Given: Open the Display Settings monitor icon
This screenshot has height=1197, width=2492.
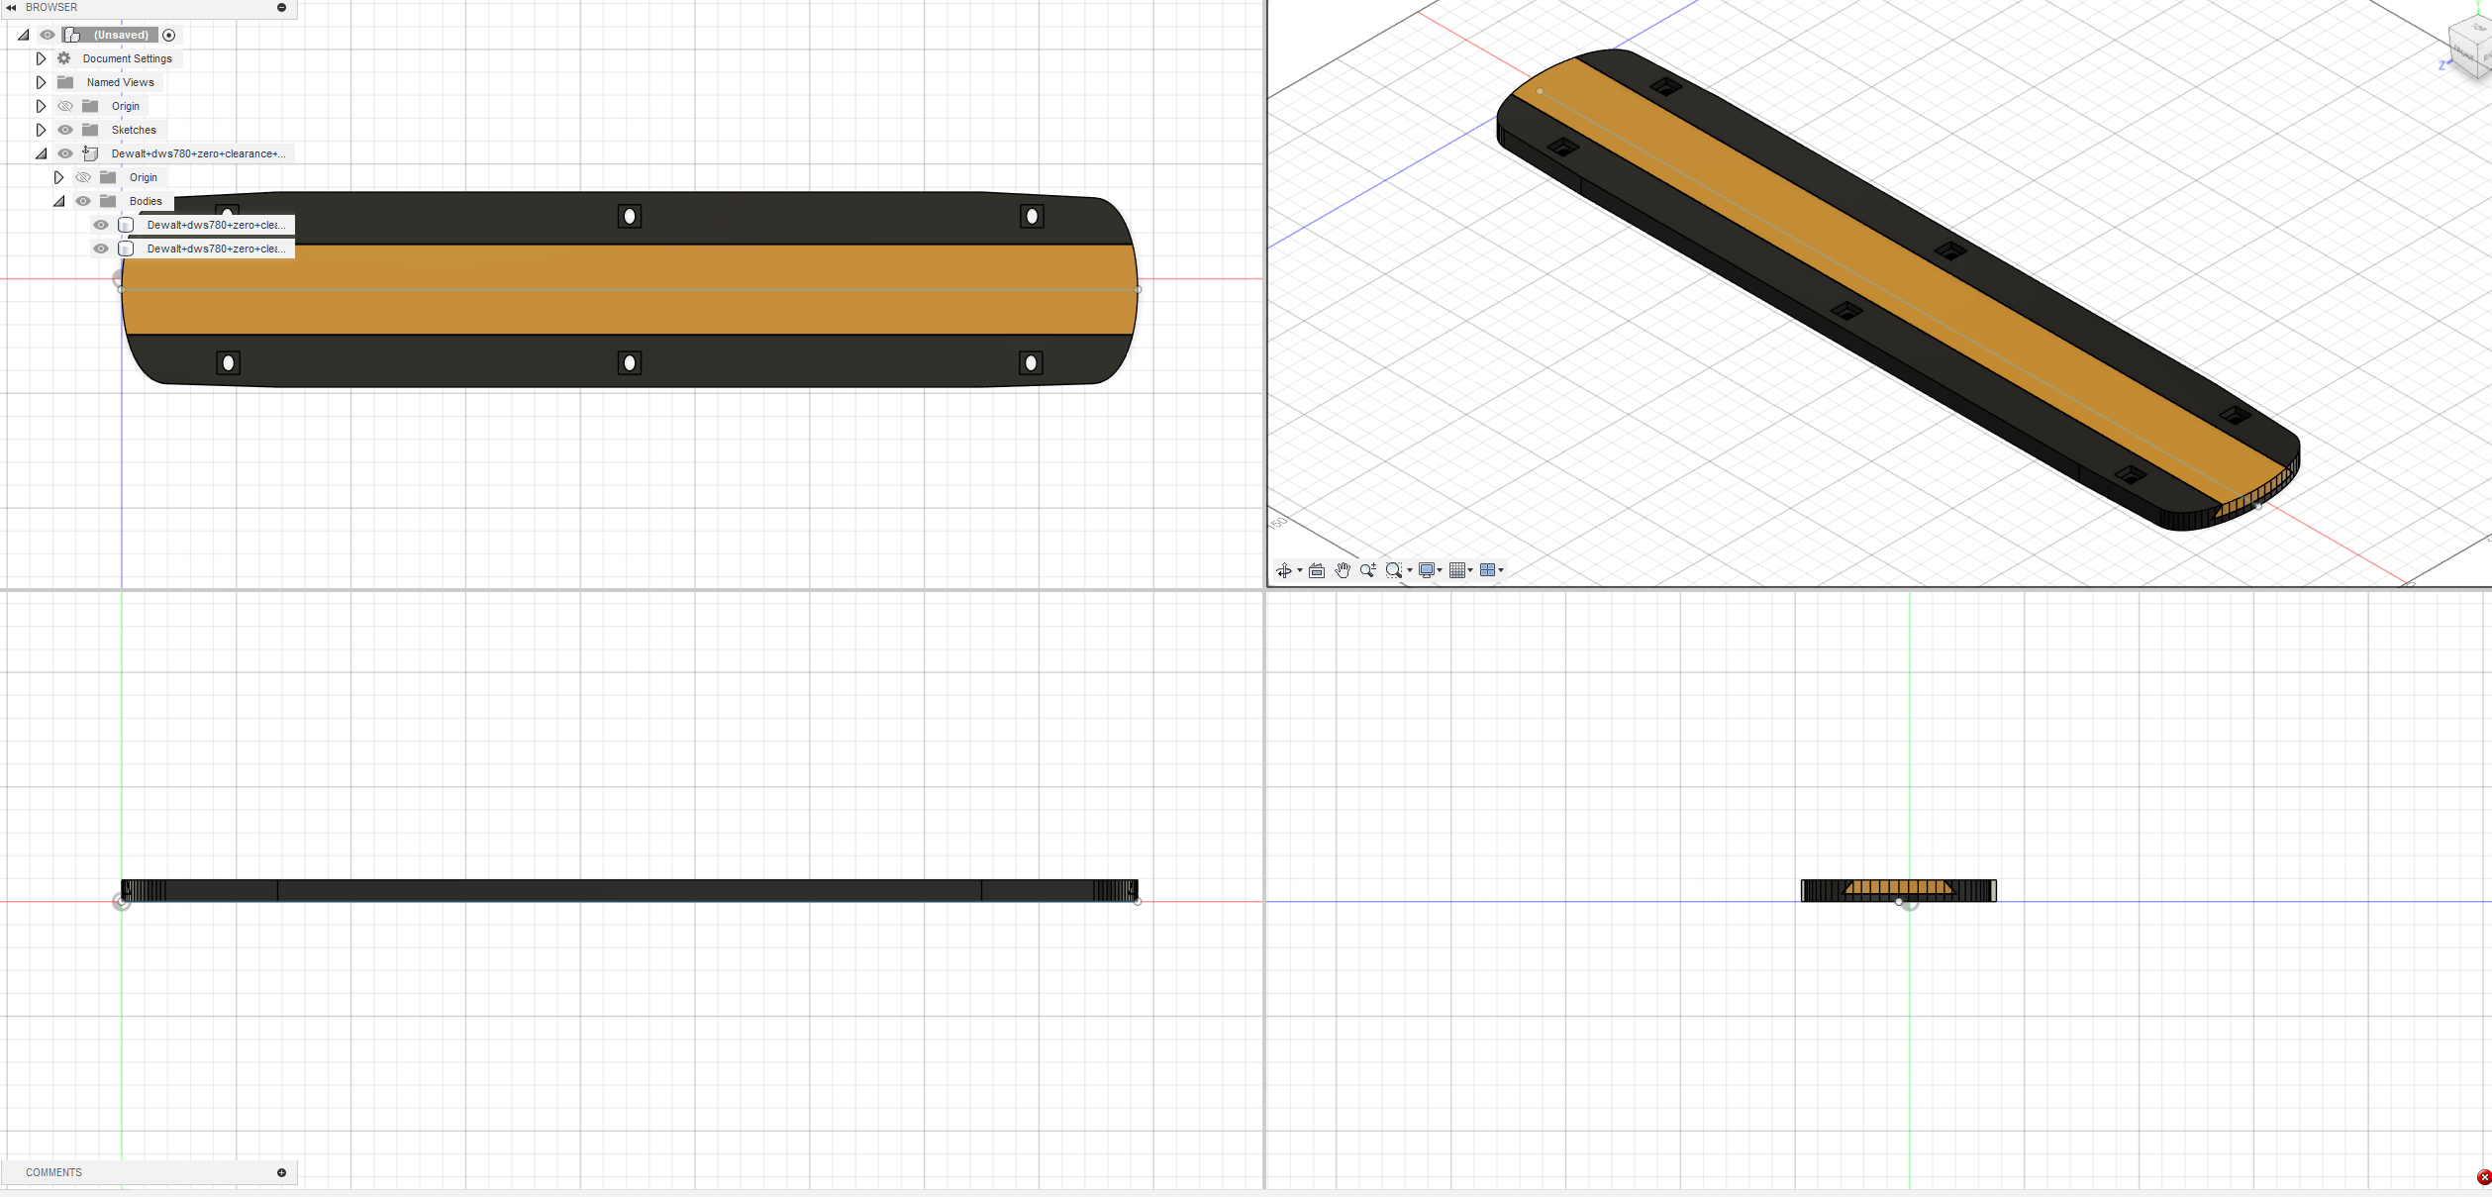Looking at the screenshot, I should pos(1427,570).
